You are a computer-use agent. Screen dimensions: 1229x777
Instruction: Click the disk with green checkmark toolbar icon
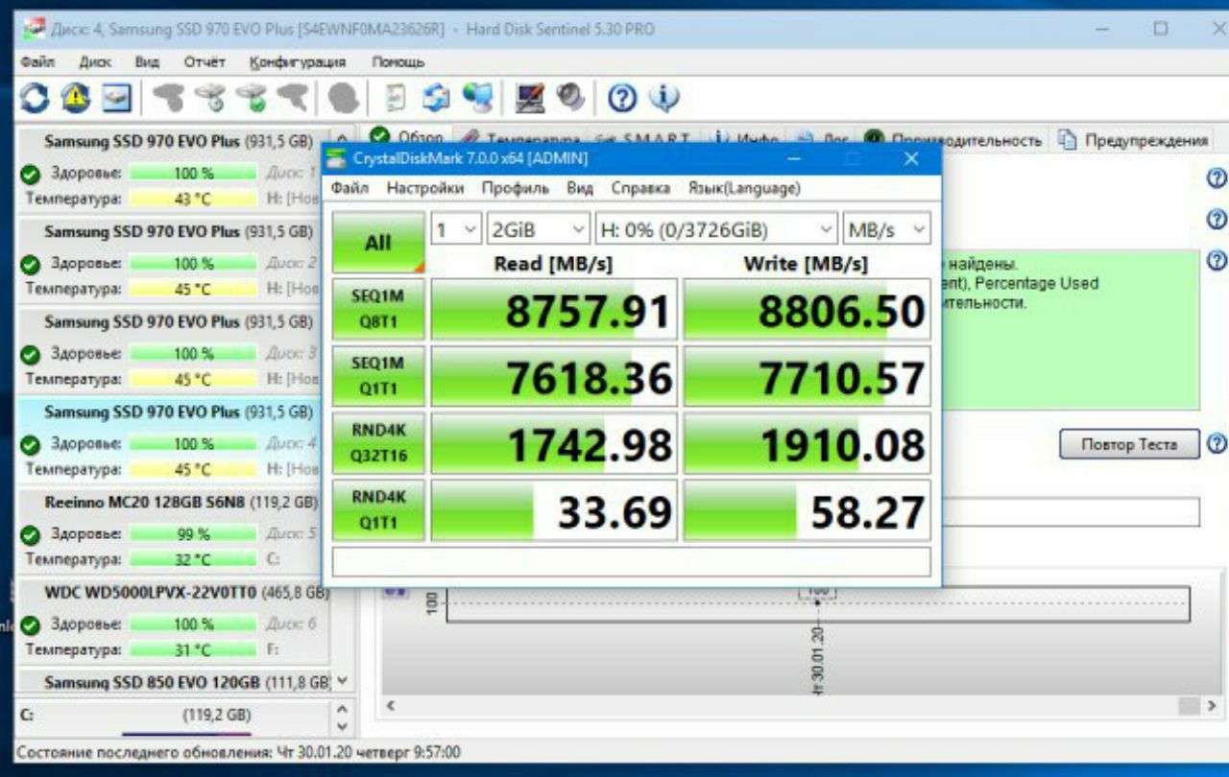pos(253,97)
